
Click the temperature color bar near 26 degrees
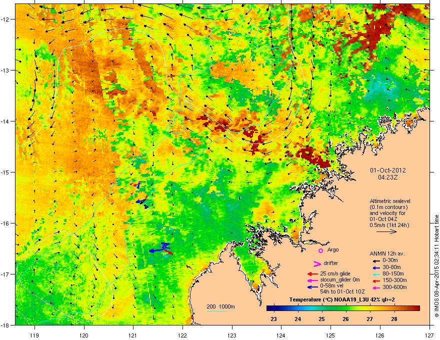click(345, 308)
